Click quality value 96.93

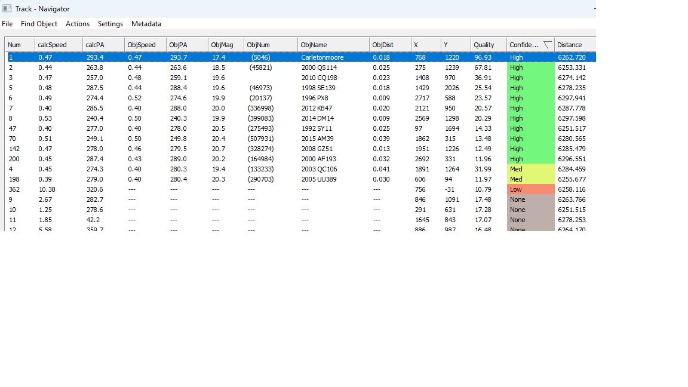click(483, 57)
